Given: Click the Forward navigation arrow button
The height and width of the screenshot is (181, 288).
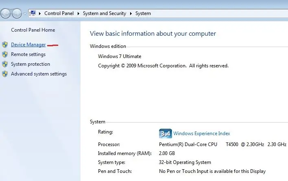Looking at the screenshot, I should (x=17, y=13).
